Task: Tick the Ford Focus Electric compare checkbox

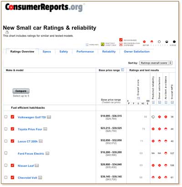Action: 6,153
